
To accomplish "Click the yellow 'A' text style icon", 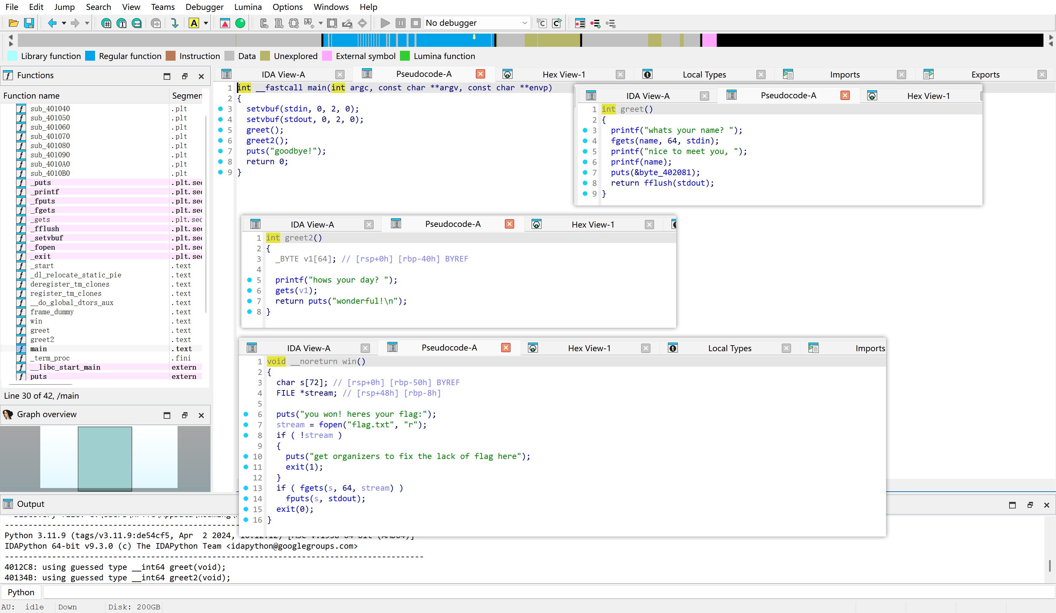I will (194, 23).
